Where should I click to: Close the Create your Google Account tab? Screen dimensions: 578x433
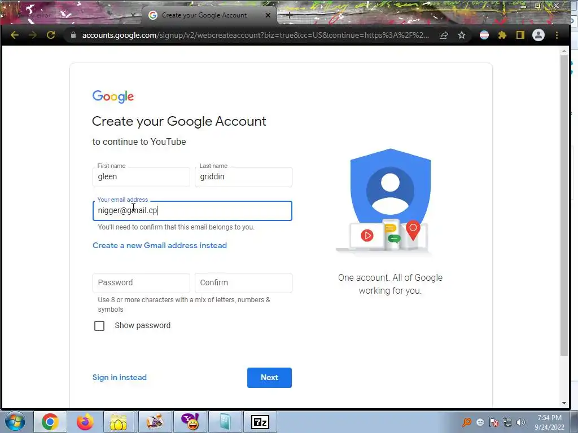pyautogui.click(x=268, y=15)
